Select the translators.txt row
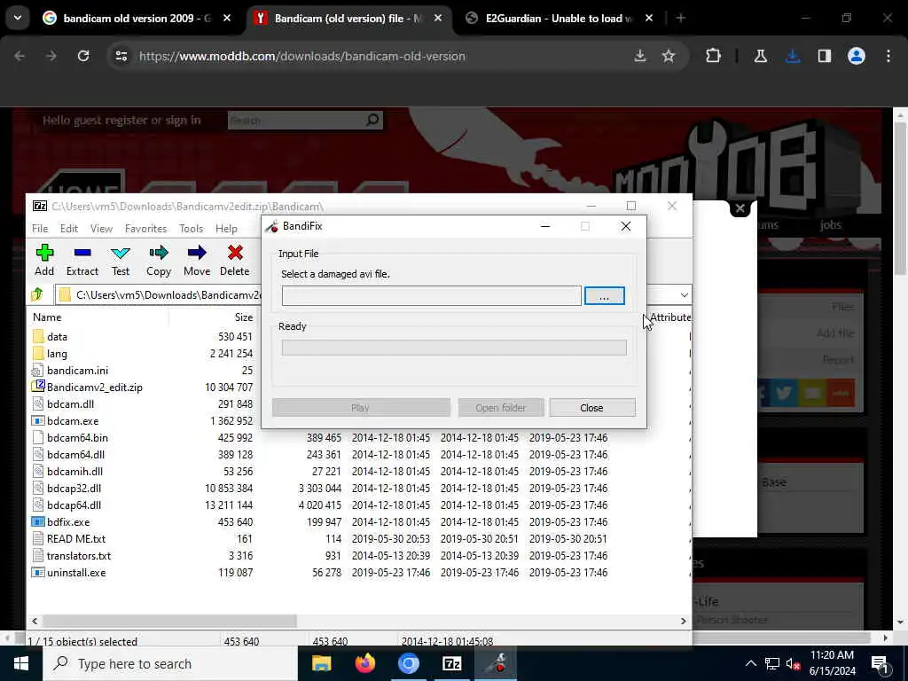908x681 pixels. tap(358, 556)
